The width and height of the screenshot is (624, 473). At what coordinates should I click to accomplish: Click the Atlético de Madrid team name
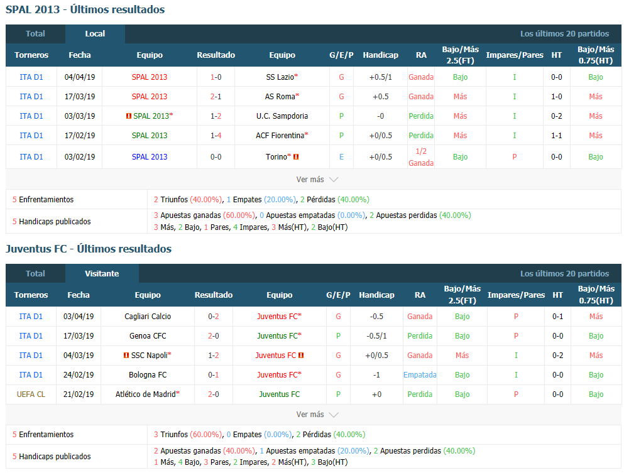tap(146, 394)
